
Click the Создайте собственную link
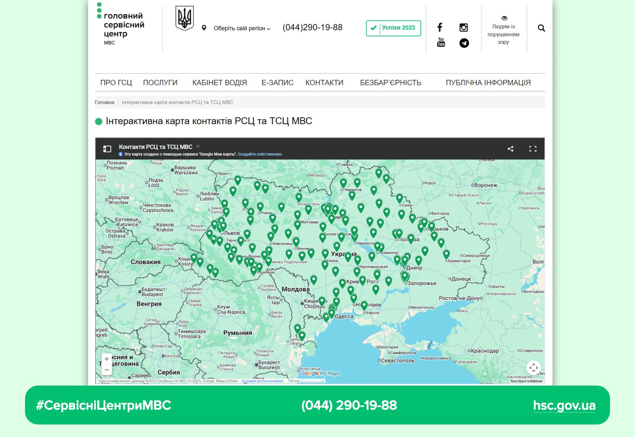[260, 154]
